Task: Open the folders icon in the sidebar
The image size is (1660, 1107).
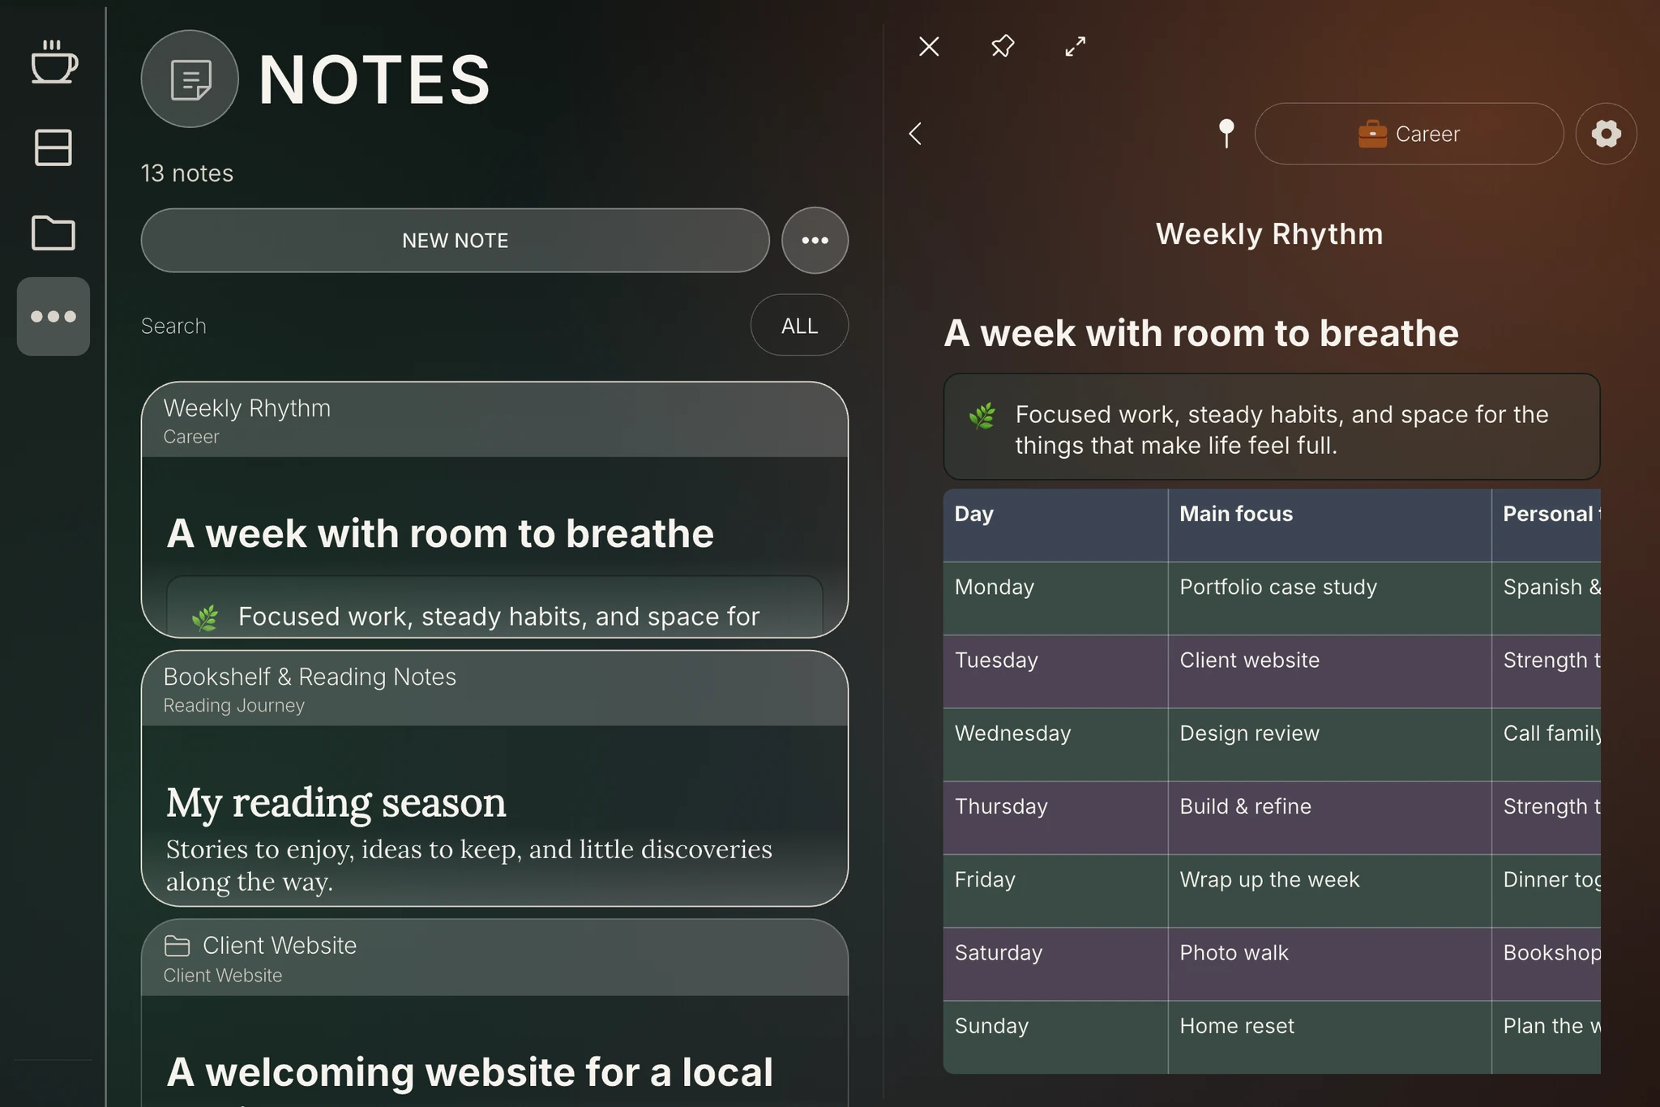Action: click(x=53, y=233)
